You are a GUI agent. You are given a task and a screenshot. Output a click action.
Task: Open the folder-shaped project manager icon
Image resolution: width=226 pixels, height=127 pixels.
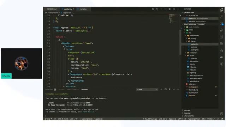click(222, 44)
